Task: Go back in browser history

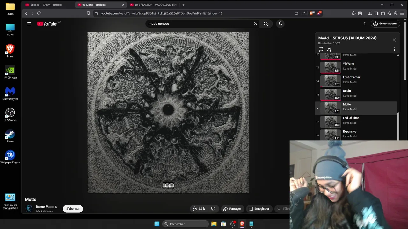Action: tap(26, 13)
